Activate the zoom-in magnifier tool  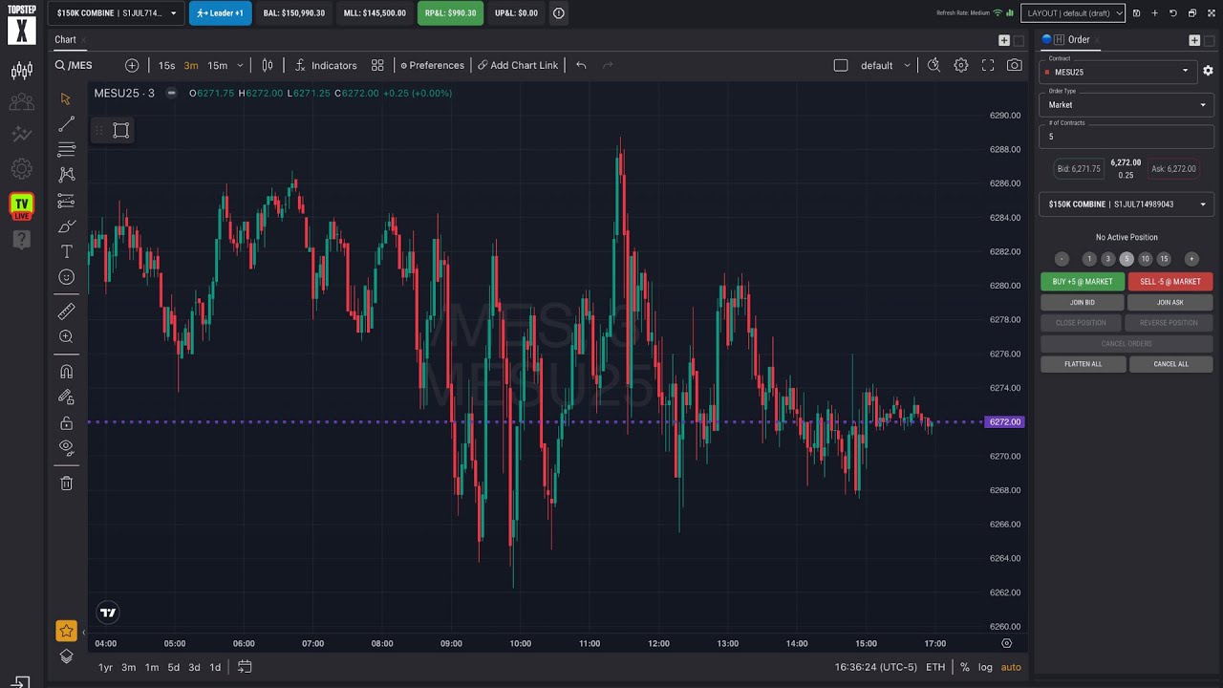click(66, 336)
